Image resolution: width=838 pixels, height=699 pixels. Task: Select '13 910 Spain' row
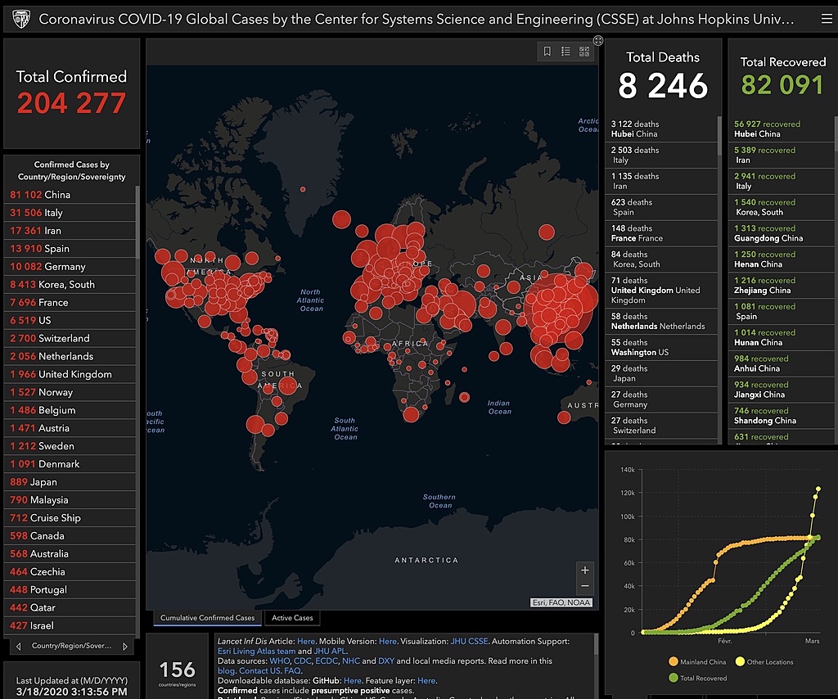70,249
